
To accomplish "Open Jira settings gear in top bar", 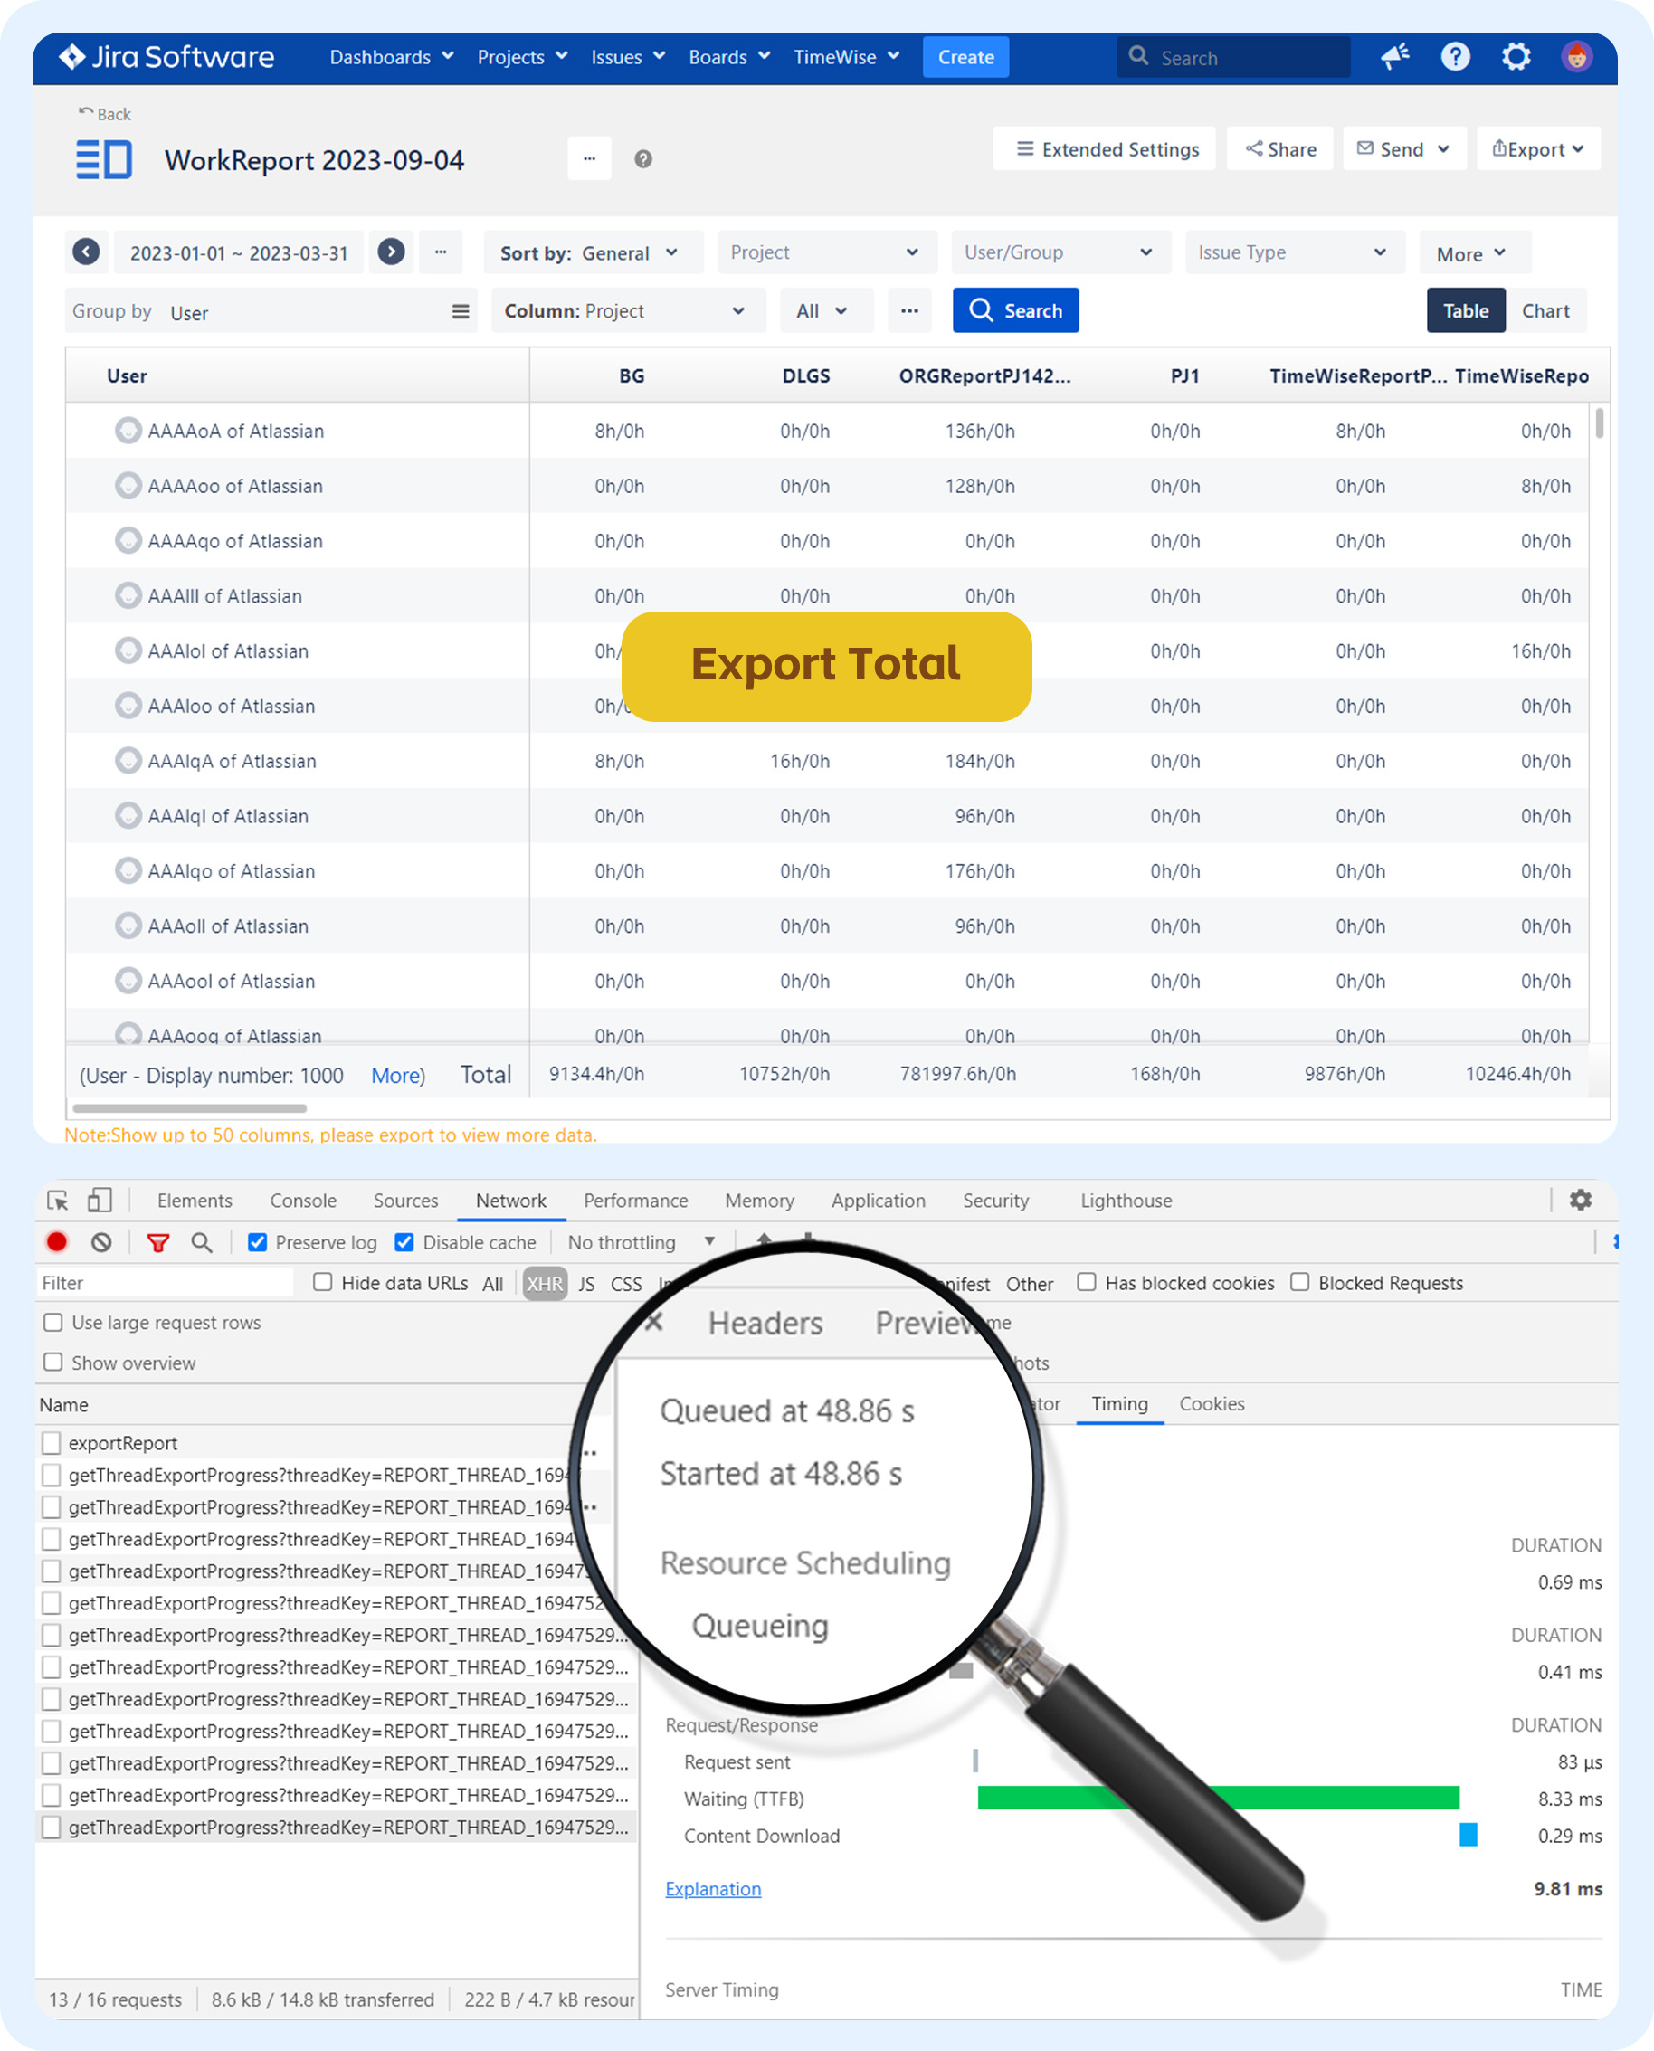I will pyautogui.click(x=1516, y=57).
